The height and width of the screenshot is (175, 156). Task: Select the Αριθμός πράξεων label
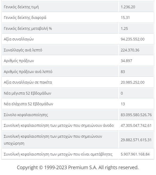(19, 61)
